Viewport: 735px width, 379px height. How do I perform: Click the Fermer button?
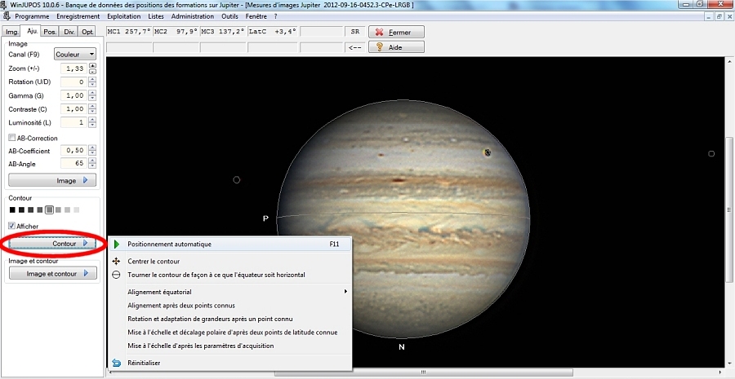[x=397, y=33]
